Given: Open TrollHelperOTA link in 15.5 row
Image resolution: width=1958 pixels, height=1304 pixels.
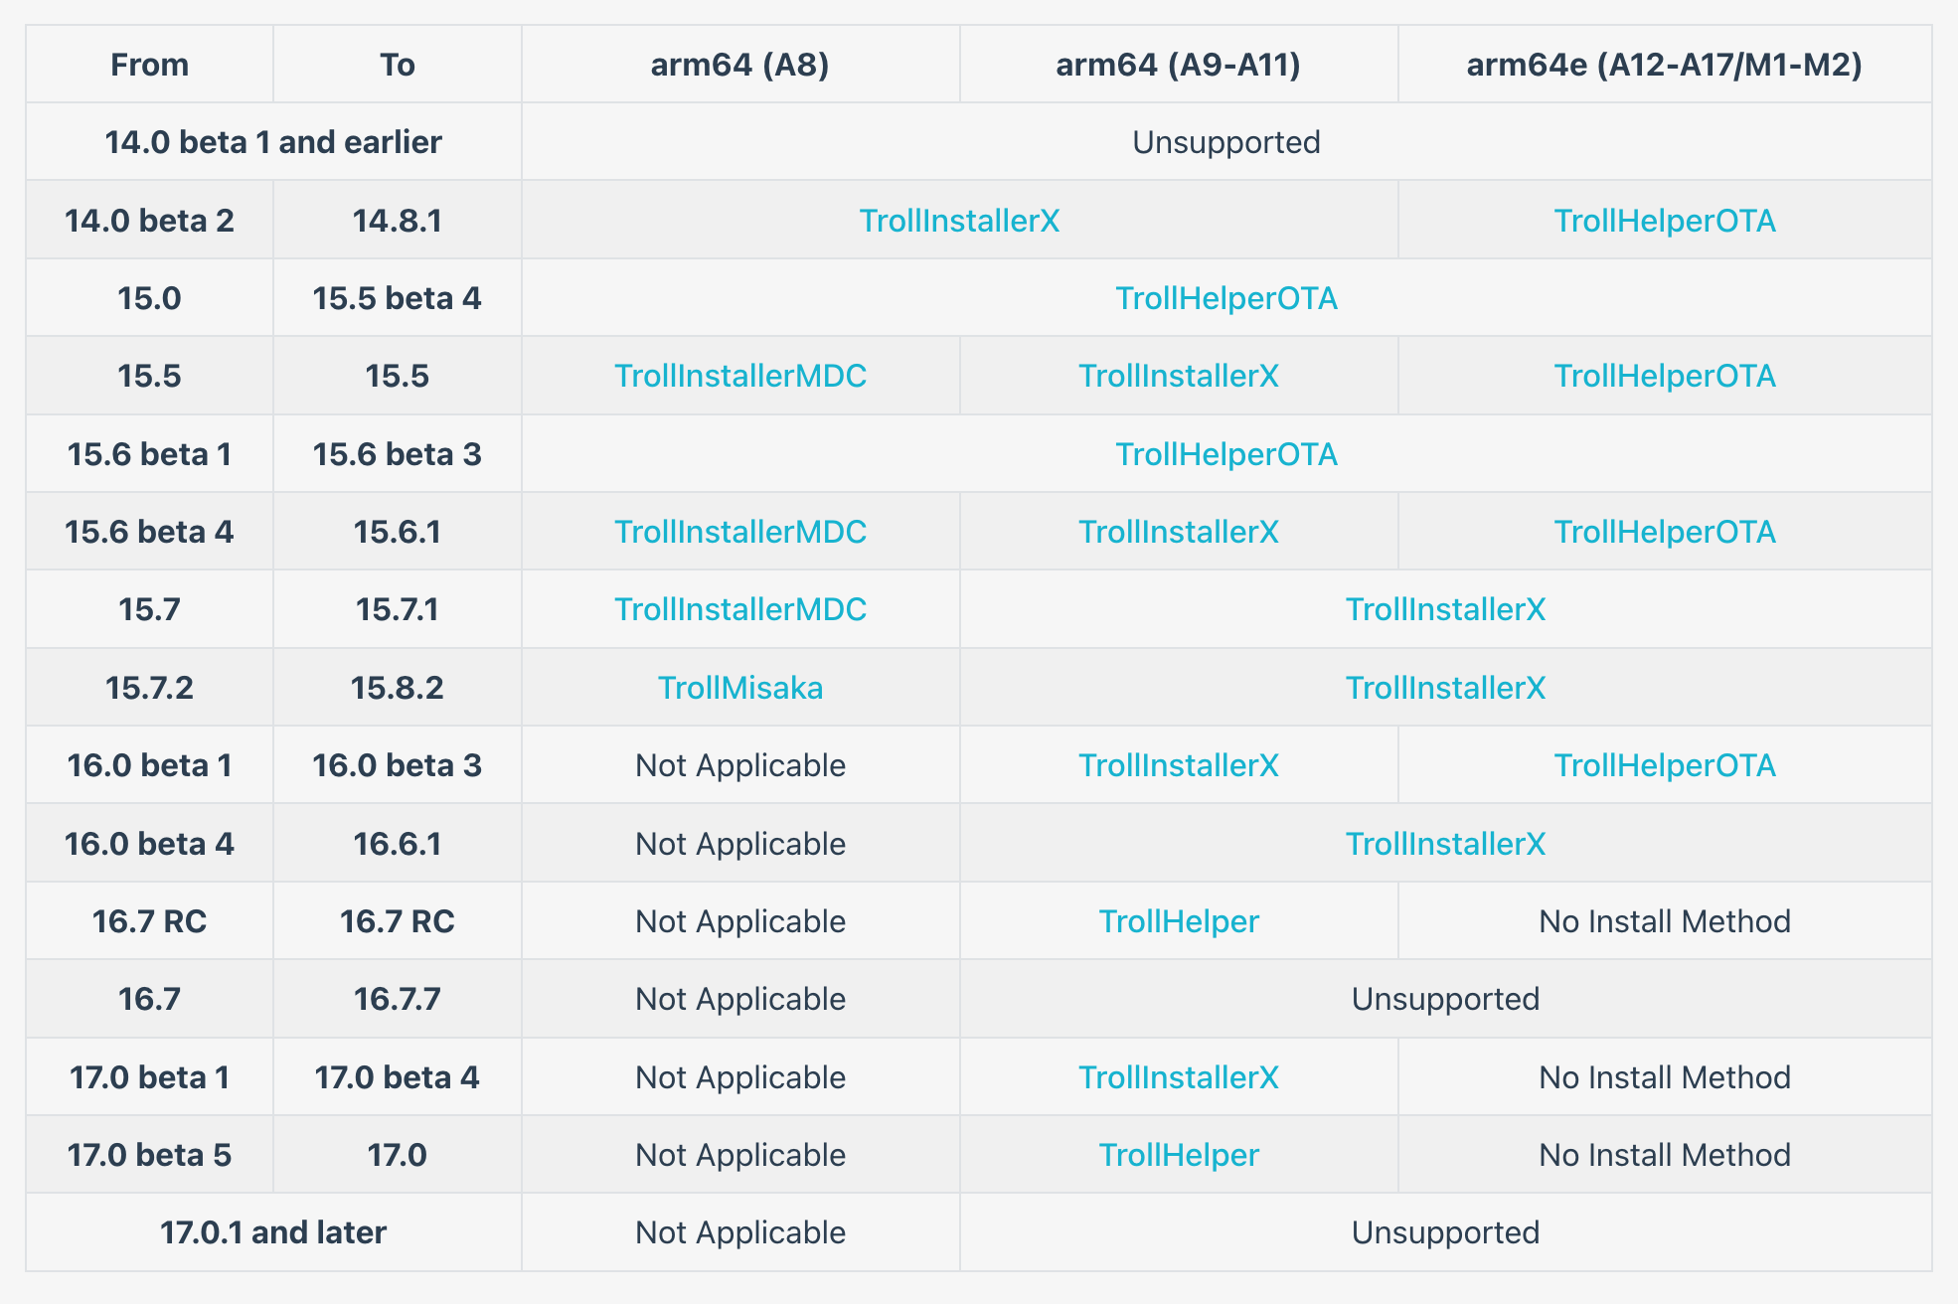Looking at the screenshot, I should tap(1665, 376).
